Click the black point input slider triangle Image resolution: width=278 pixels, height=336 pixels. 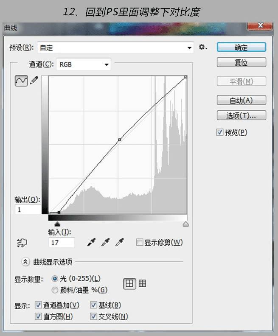click(x=57, y=224)
